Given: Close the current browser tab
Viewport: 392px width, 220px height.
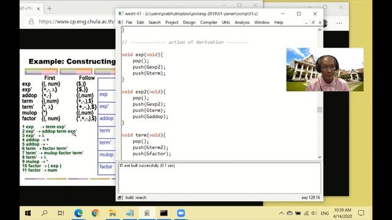Looking at the screenshot, I should (x=38, y=9).
